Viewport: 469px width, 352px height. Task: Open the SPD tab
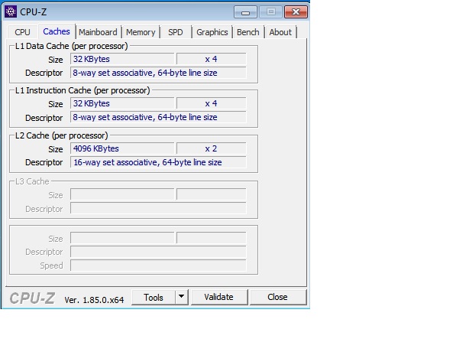click(176, 32)
